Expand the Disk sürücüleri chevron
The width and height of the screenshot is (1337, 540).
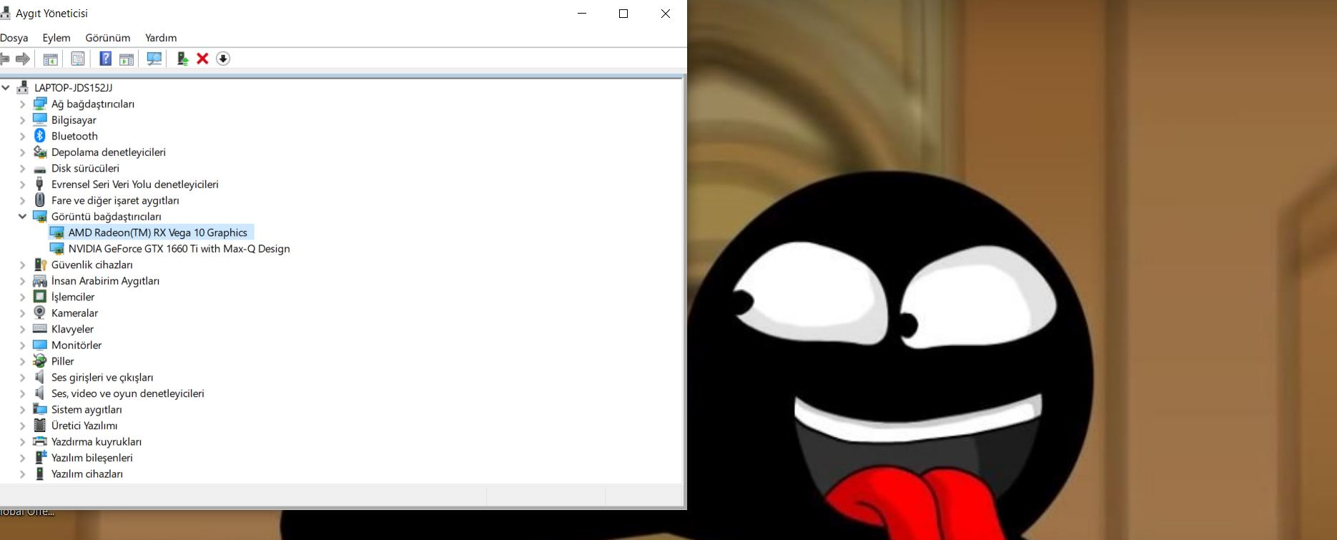pyautogui.click(x=22, y=168)
